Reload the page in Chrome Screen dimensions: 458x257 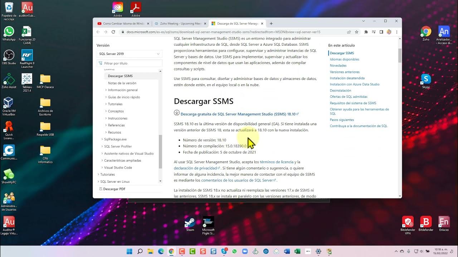(113, 32)
